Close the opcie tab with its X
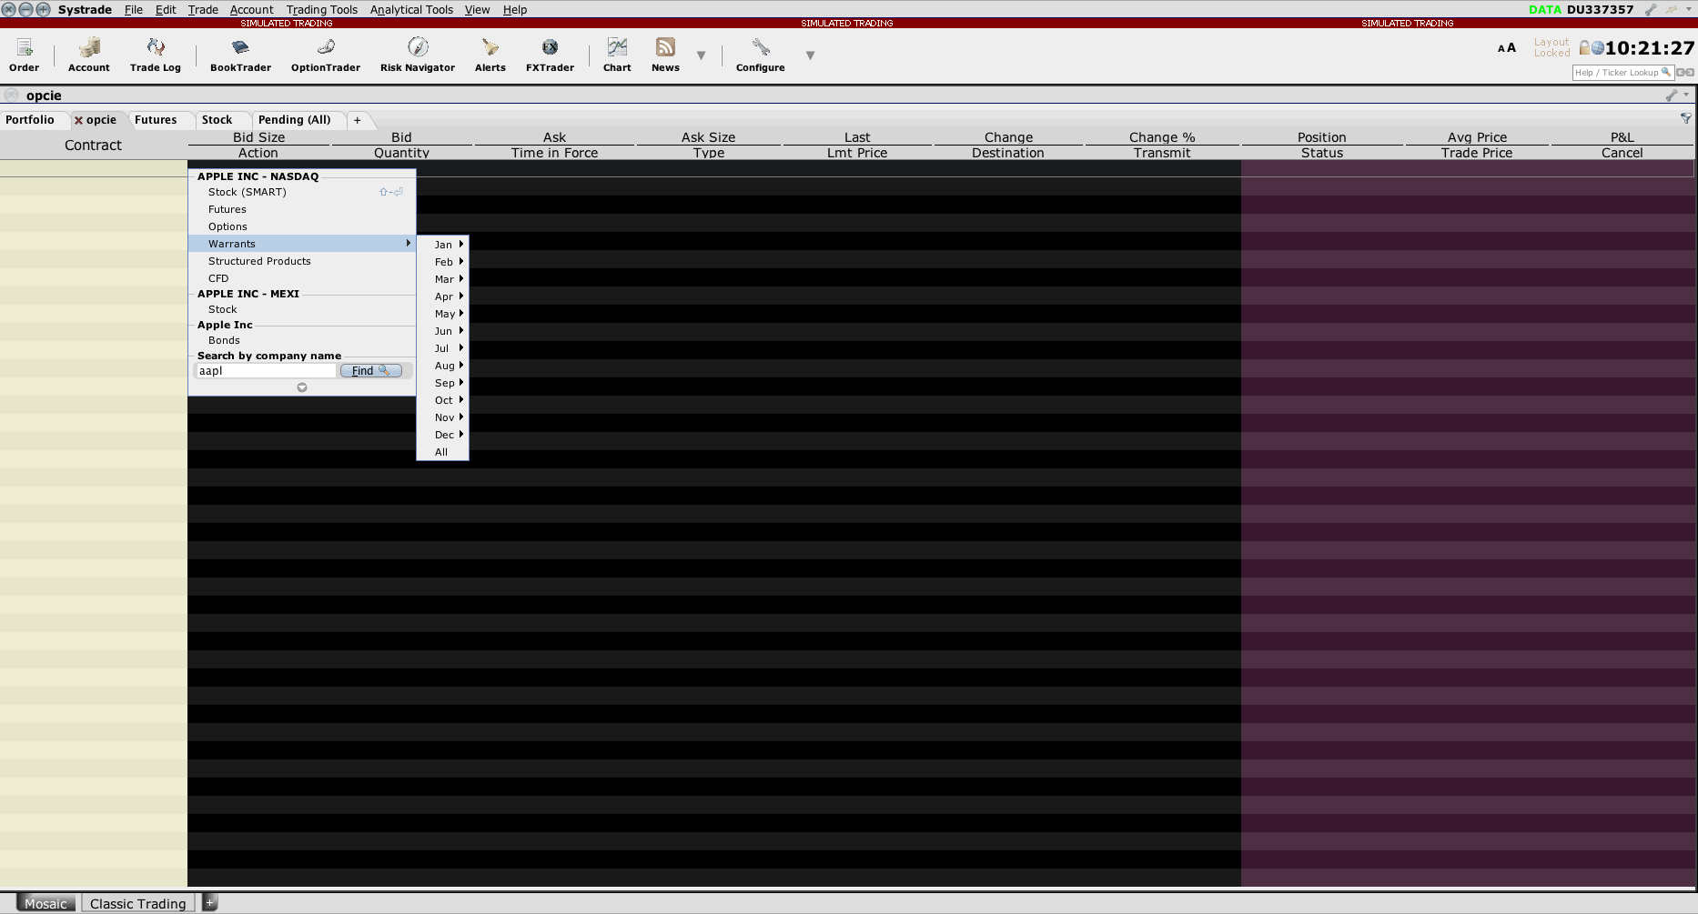The image size is (1698, 914). click(78, 120)
